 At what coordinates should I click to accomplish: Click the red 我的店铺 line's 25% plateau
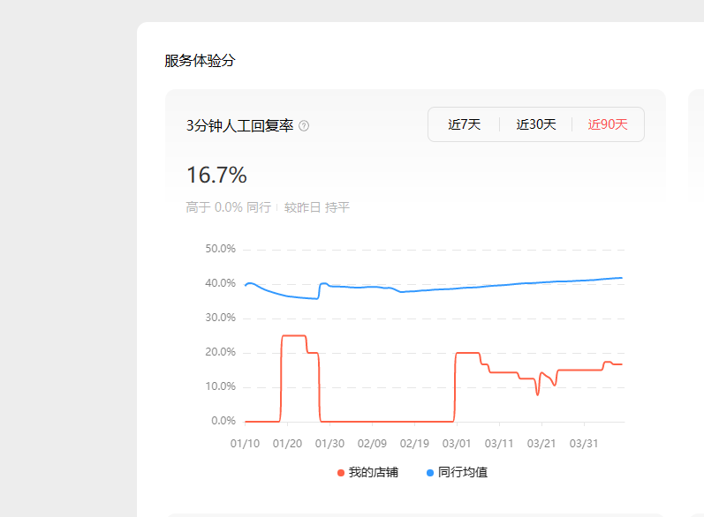[293, 336]
